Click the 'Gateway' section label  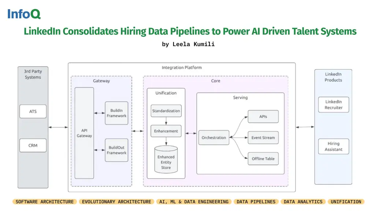click(x=101, y=81)
